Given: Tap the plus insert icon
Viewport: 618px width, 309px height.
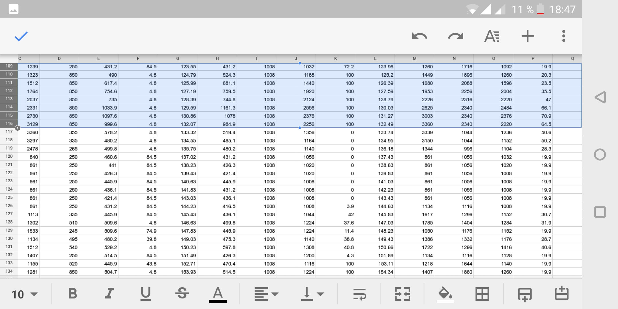Looking at the screenshot, I should [528, 36].
